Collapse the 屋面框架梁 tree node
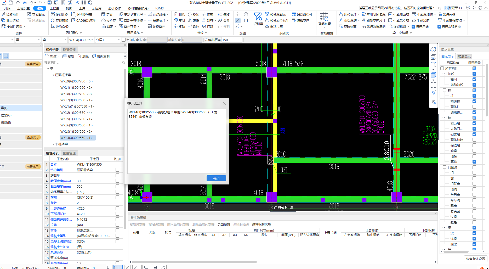The image size is (489, 269). tap(53, 75)
